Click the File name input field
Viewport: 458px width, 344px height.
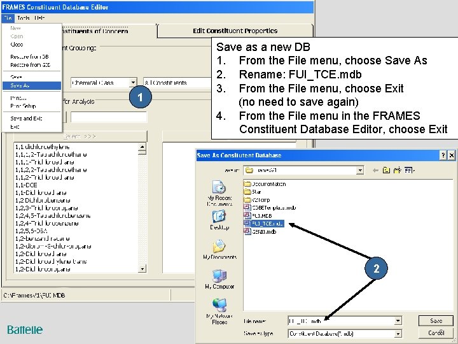[341, 321]
